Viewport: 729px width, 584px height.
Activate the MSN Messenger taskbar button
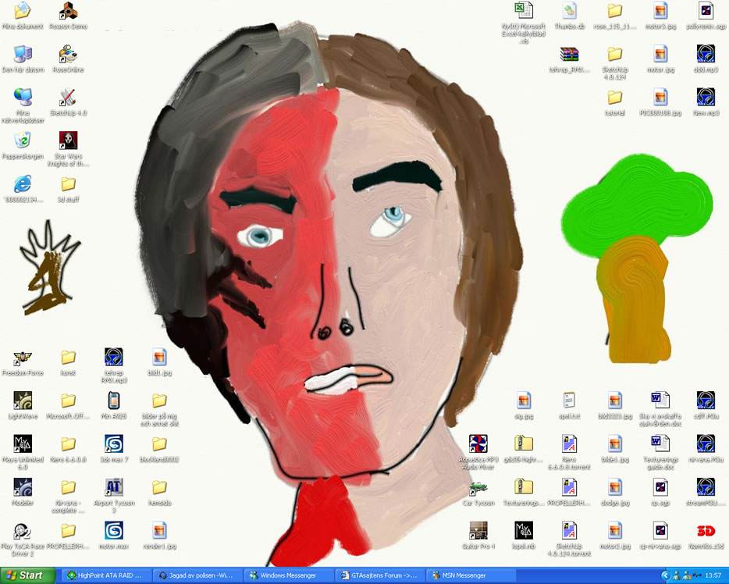coord(470,575)
